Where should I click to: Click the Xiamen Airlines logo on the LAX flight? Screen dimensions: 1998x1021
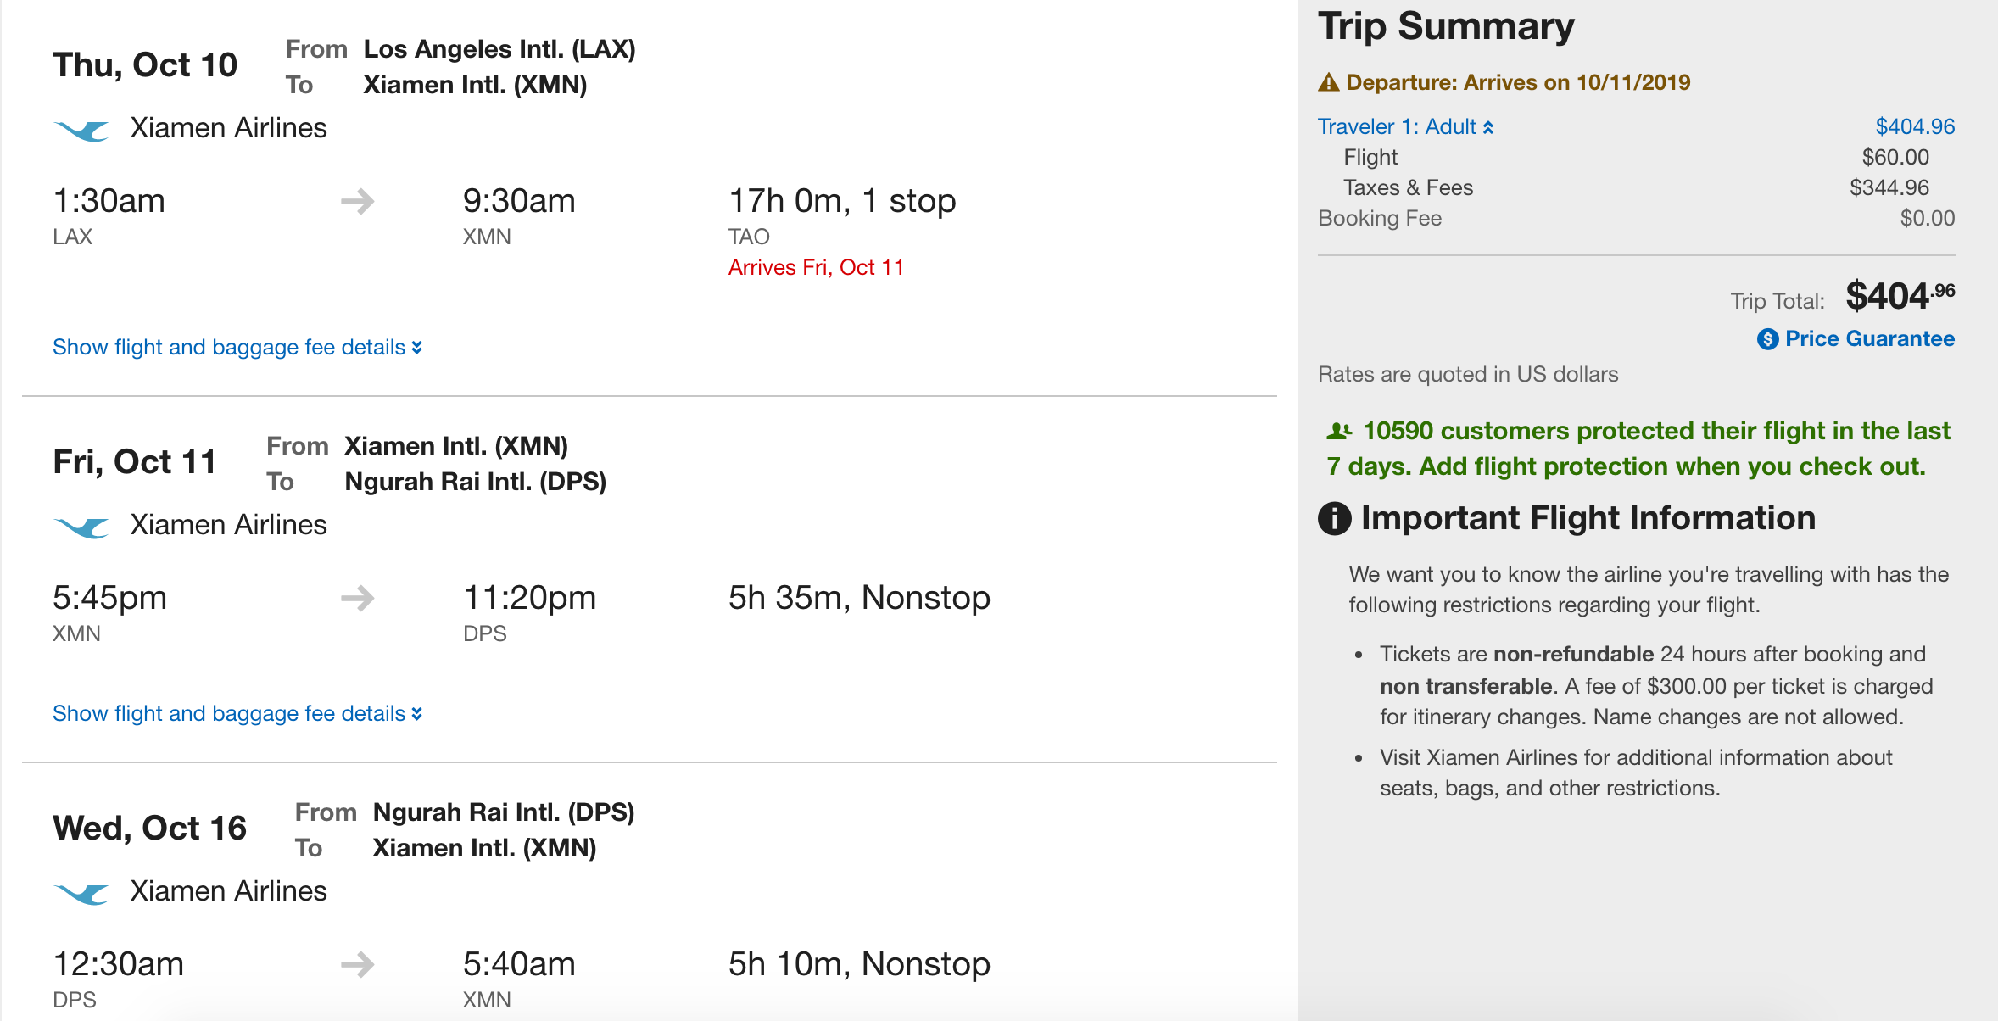81,131
